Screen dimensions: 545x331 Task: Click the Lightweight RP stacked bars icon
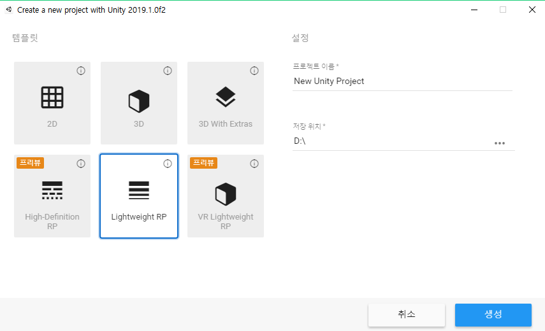[139, 190]
